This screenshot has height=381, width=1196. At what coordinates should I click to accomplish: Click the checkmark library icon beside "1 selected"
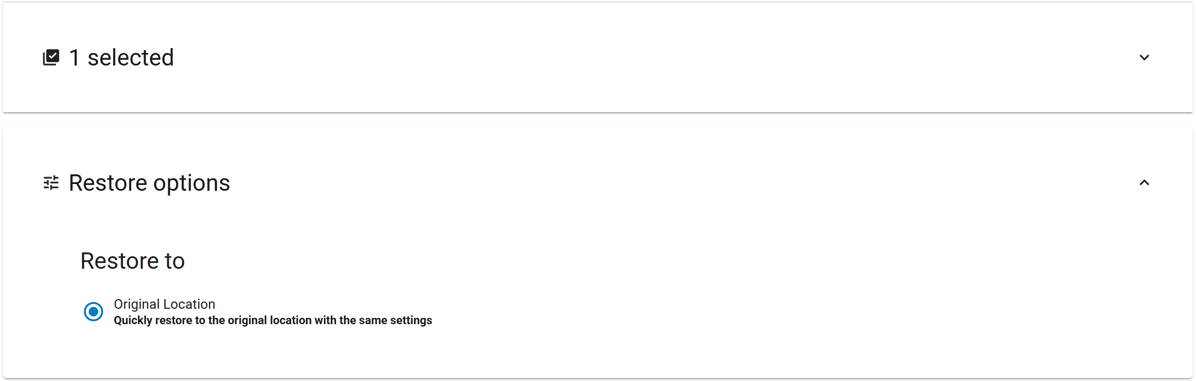pos(51,57)
